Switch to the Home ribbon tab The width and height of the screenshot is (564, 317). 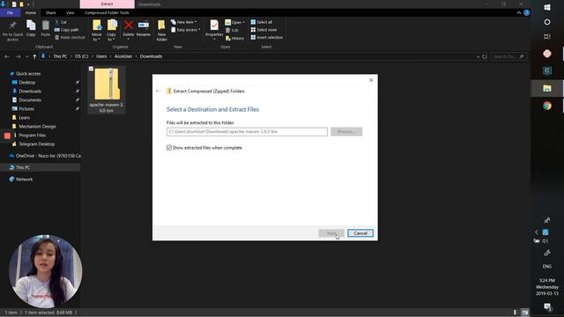pos(31,12)
